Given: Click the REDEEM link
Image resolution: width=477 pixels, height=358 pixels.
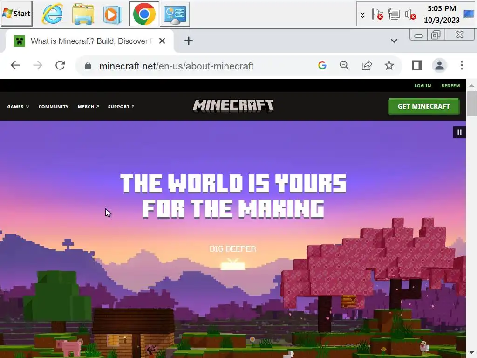Looking at the screenshot, I should 450,86.
